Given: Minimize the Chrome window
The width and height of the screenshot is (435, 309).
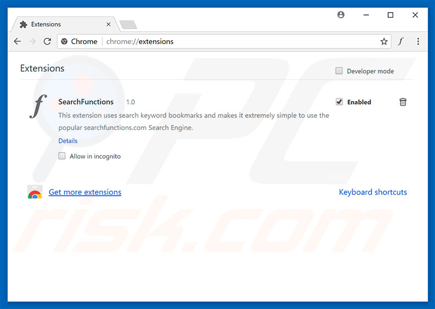Looking at the screenshot, I should tap(366, 15).
